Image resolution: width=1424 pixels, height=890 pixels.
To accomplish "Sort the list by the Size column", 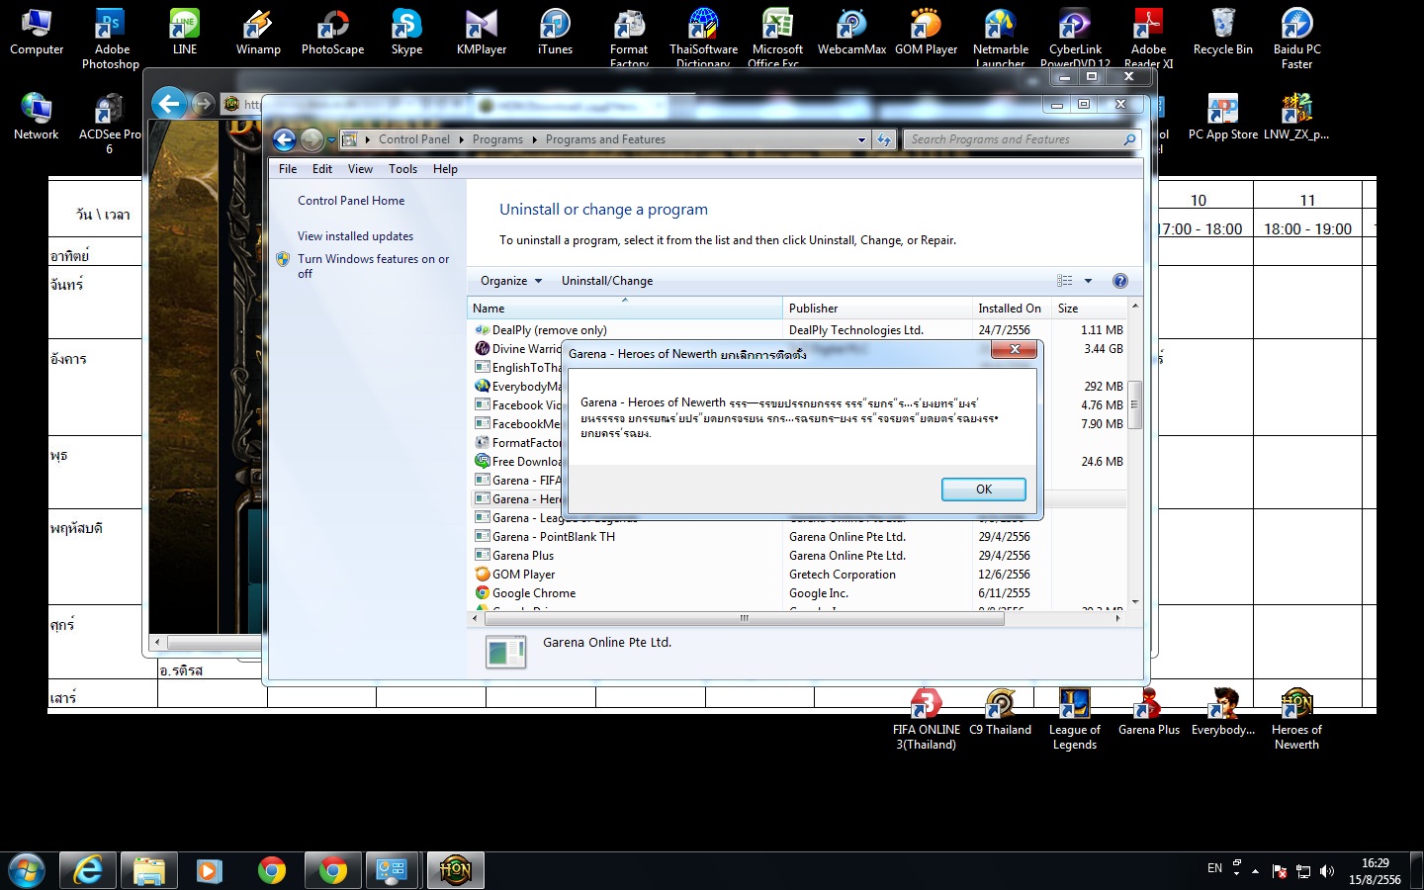I will (x=1088, y=309).
